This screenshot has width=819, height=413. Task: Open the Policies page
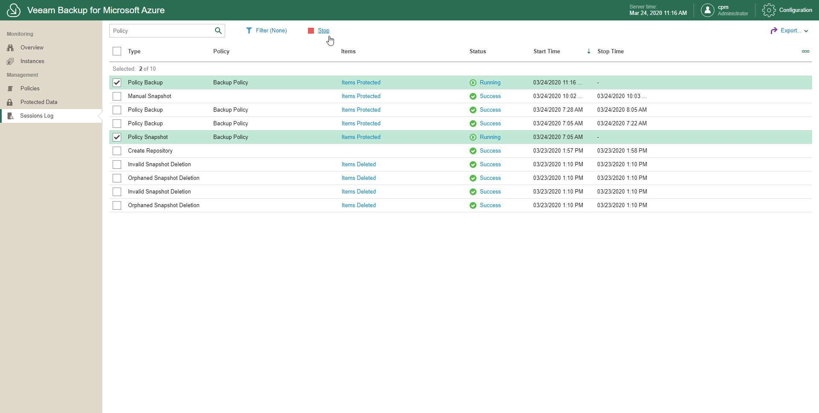coord(30,89)
